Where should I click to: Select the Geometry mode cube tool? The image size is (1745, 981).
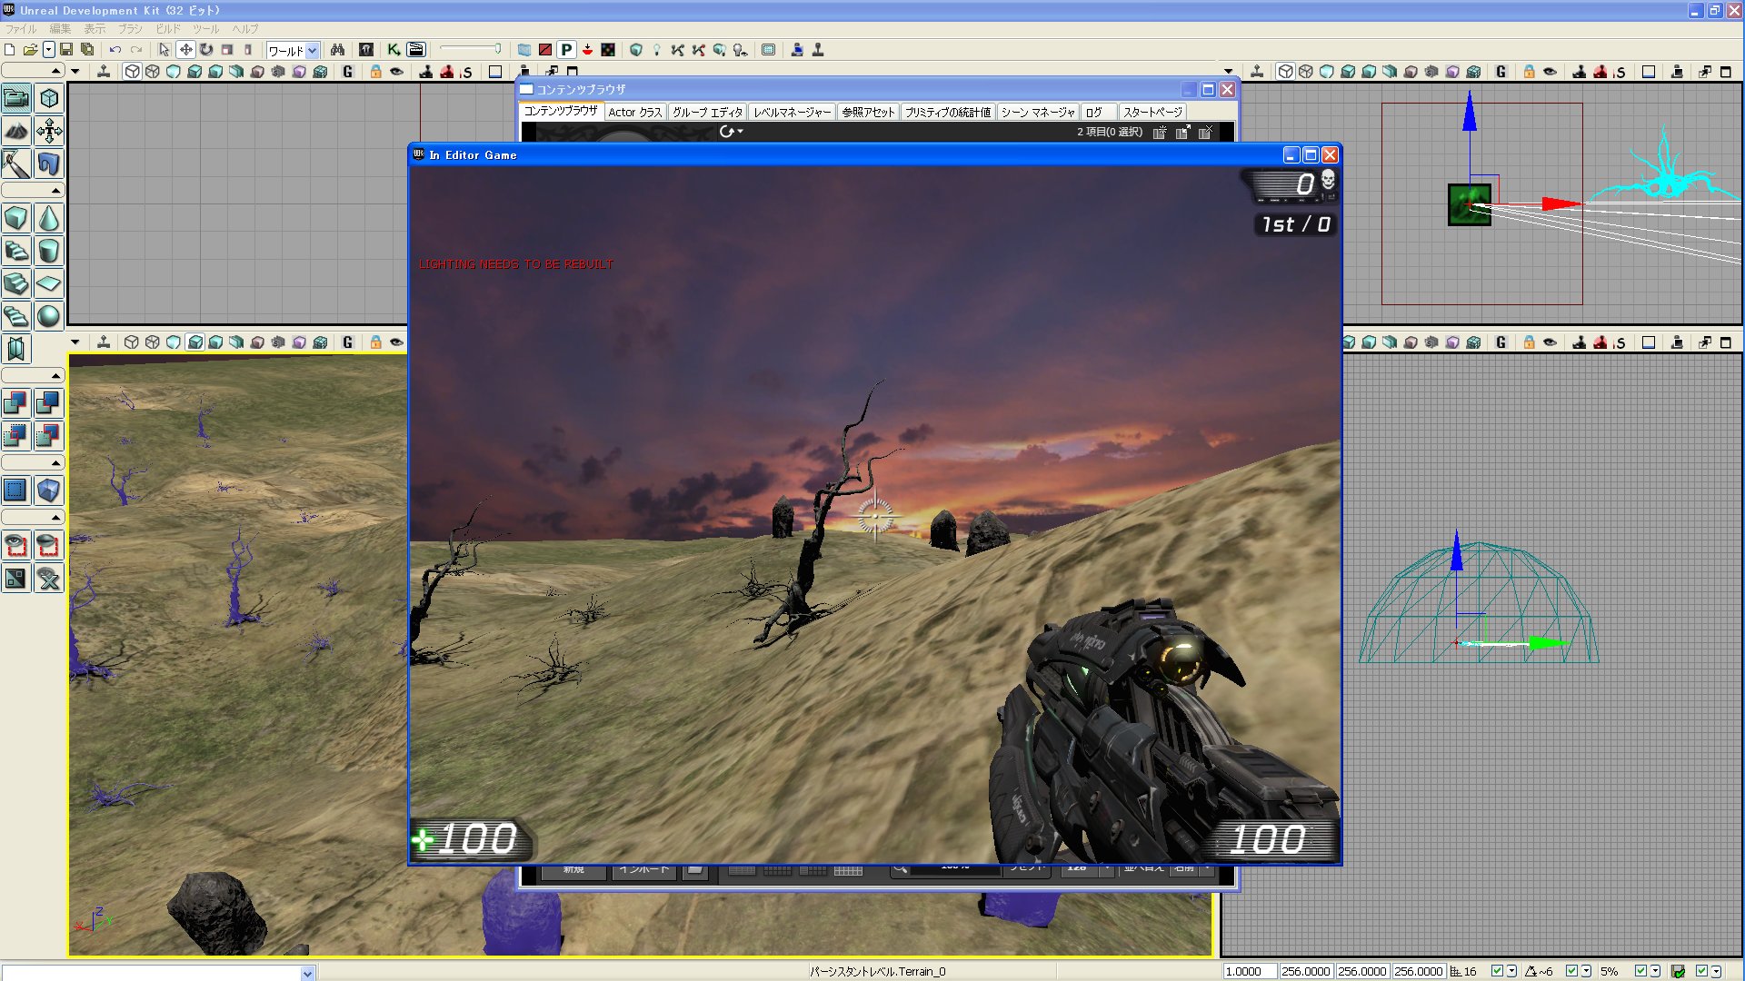click(x=49, y=98)
